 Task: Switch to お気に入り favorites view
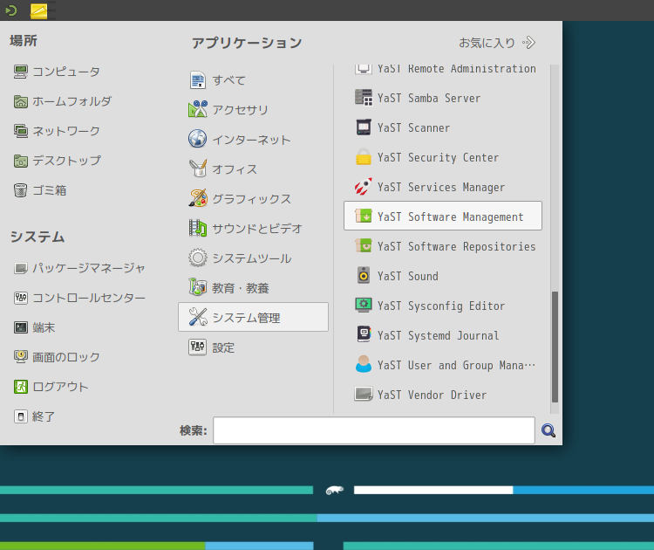[497, 43]
